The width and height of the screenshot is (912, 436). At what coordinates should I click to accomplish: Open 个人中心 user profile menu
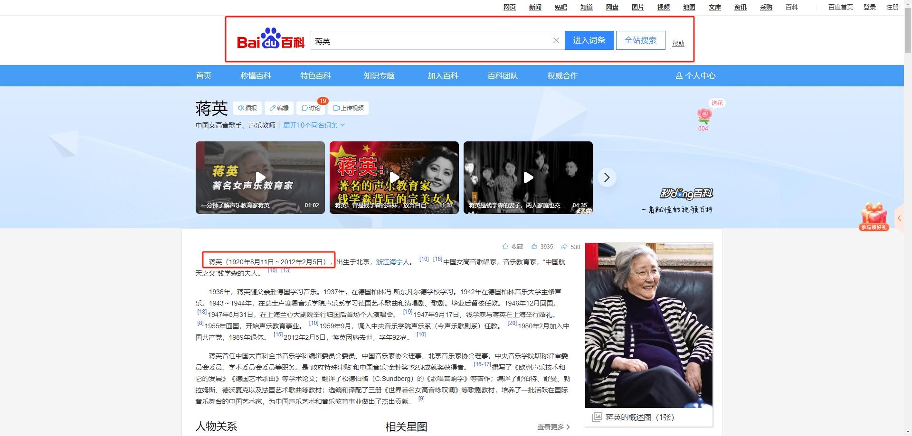pyautogui.click(x=695, y=76)
